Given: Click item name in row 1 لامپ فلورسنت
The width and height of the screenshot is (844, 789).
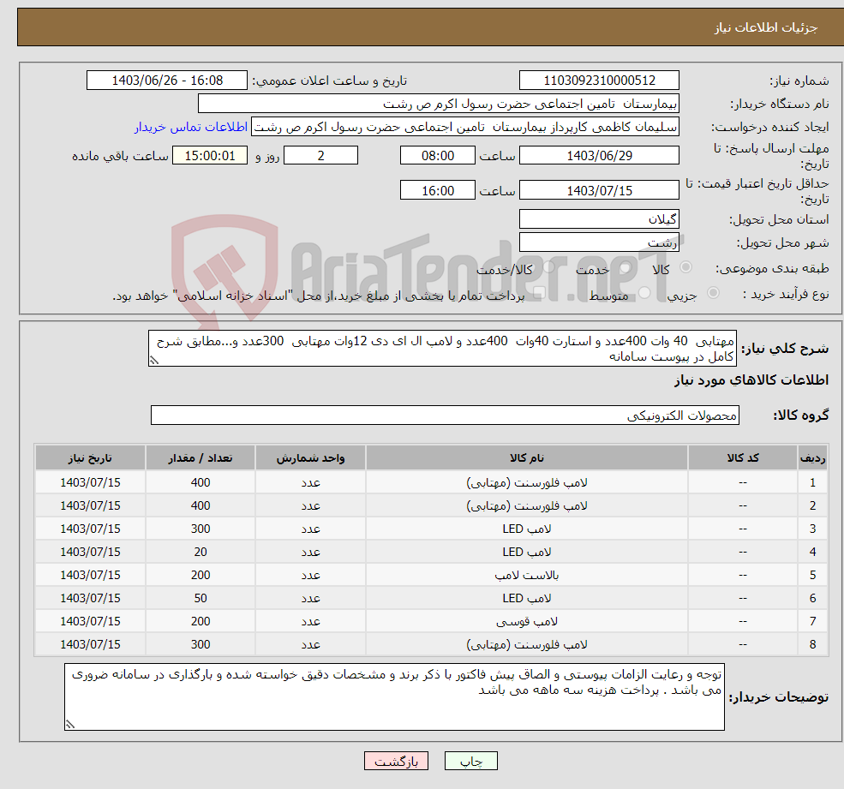Looking at the screenshot, I should pos(527,483).
